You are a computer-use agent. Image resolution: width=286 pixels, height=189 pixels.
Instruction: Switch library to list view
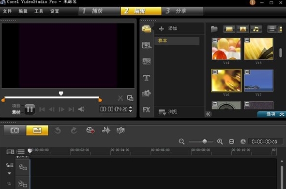272,29
